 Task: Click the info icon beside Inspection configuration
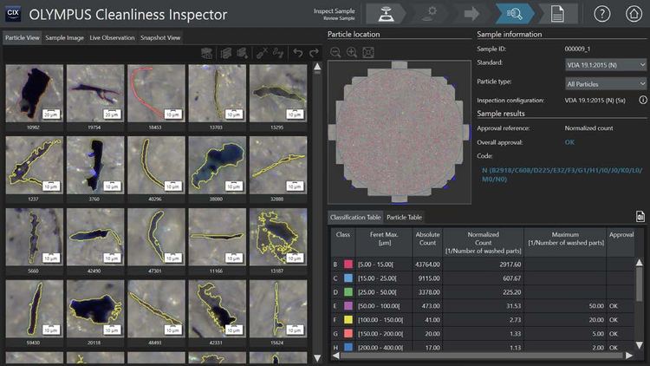coord(643,100)
